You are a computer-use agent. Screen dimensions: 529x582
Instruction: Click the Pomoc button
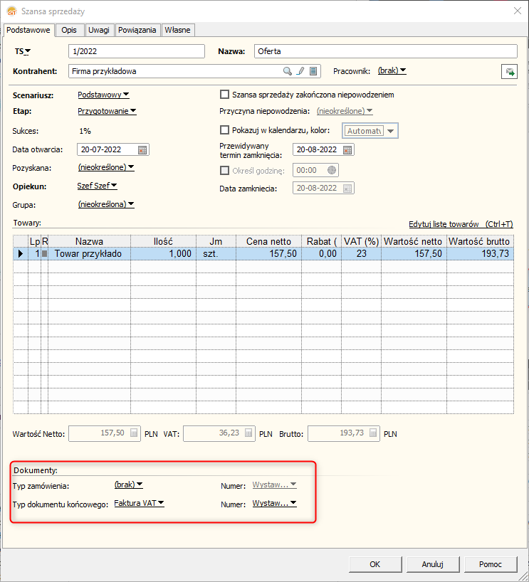(x=491, y=564)
